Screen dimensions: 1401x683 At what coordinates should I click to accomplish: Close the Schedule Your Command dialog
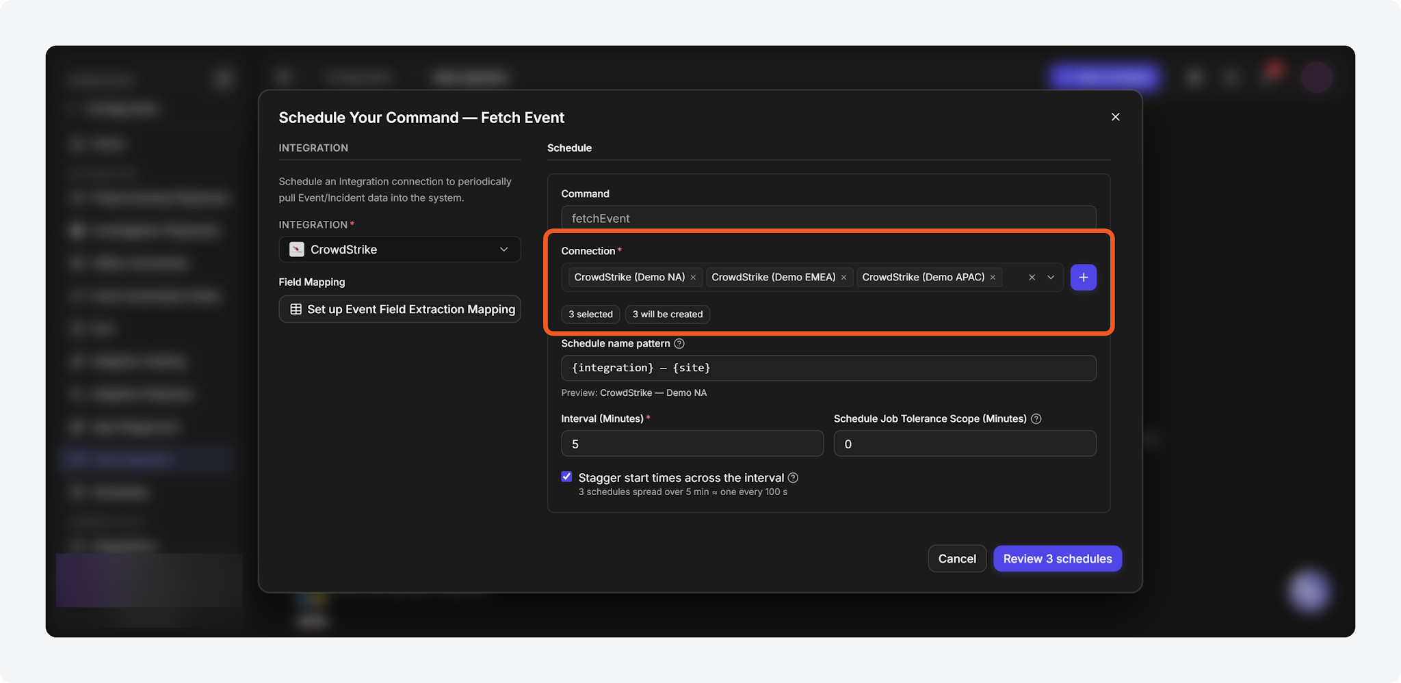(1115, 117)
